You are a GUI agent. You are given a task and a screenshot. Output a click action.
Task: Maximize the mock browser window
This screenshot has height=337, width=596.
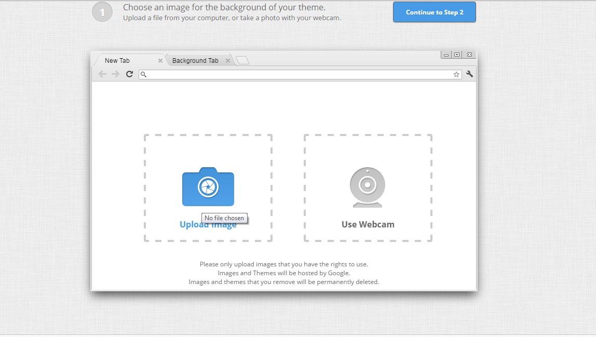[x=457, y=54]
